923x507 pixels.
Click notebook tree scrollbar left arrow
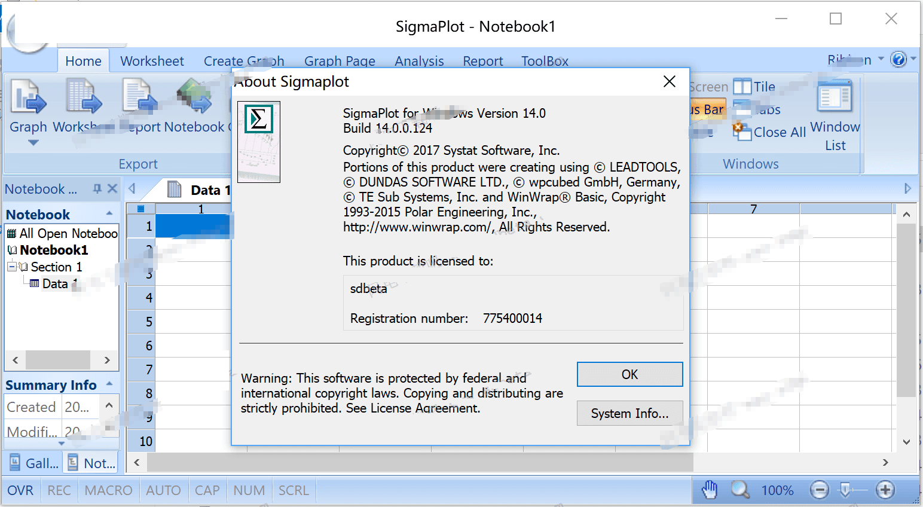click(16, 360)
